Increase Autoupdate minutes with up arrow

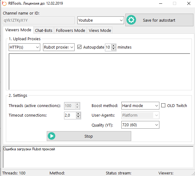point(114,46)
